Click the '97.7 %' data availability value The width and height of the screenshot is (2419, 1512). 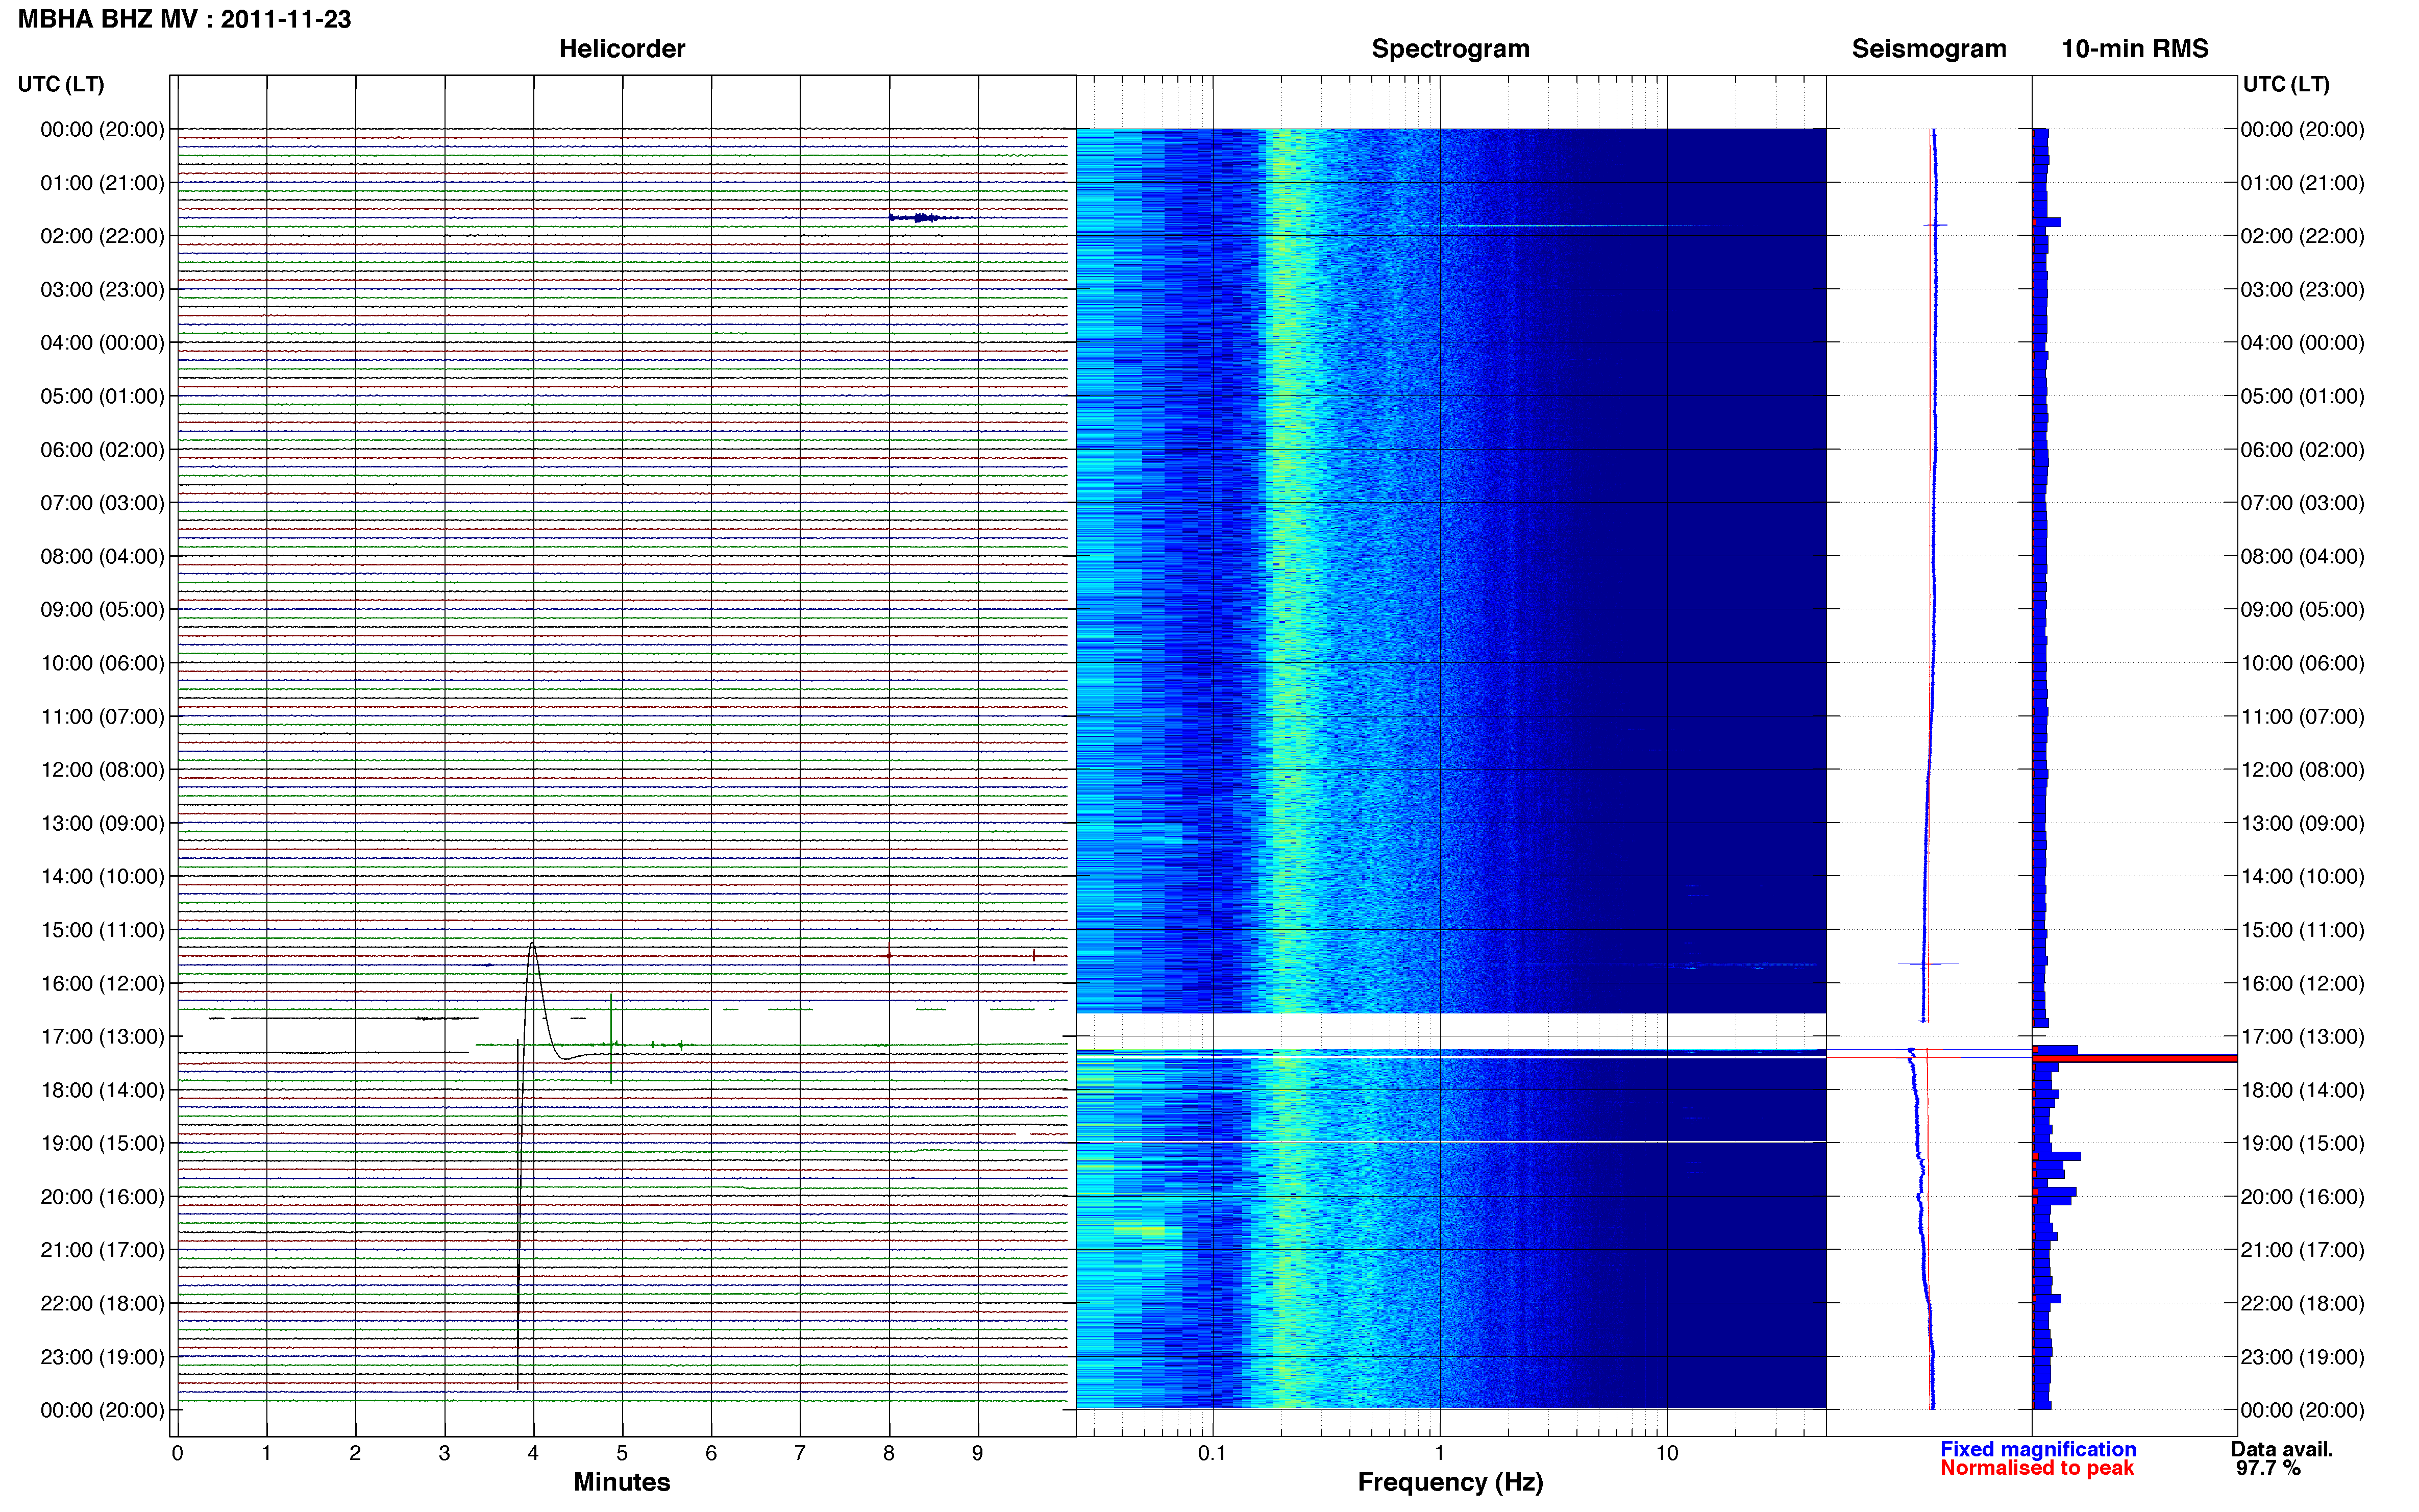tap(2268, 1468)
